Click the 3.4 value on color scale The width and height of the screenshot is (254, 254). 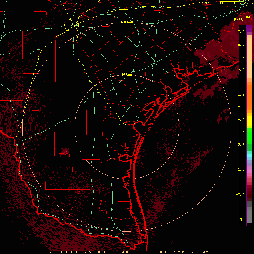[x=241, y=132]
